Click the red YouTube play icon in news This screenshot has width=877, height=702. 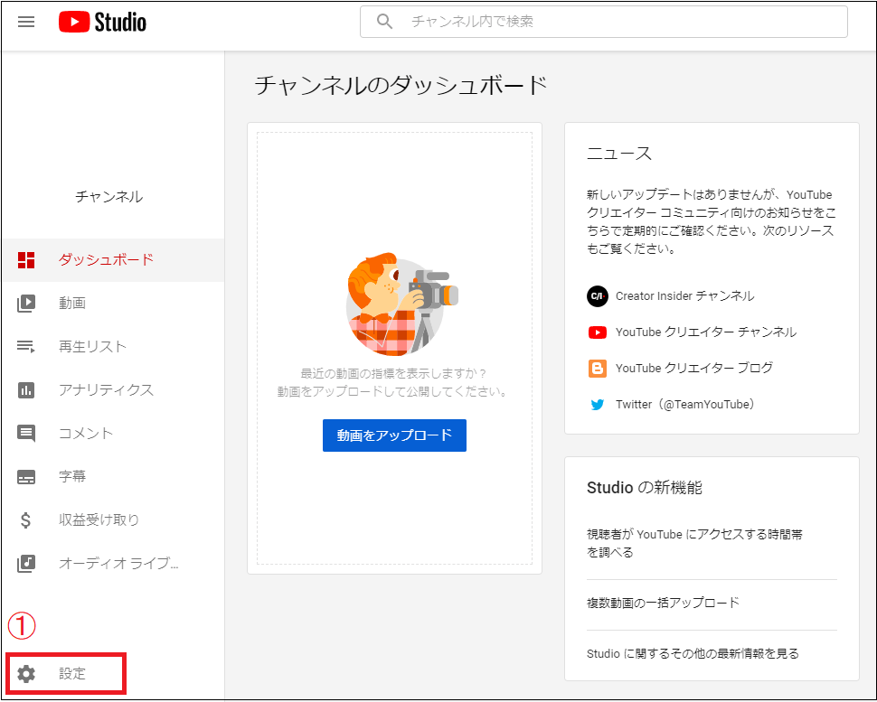coord(598,332)
